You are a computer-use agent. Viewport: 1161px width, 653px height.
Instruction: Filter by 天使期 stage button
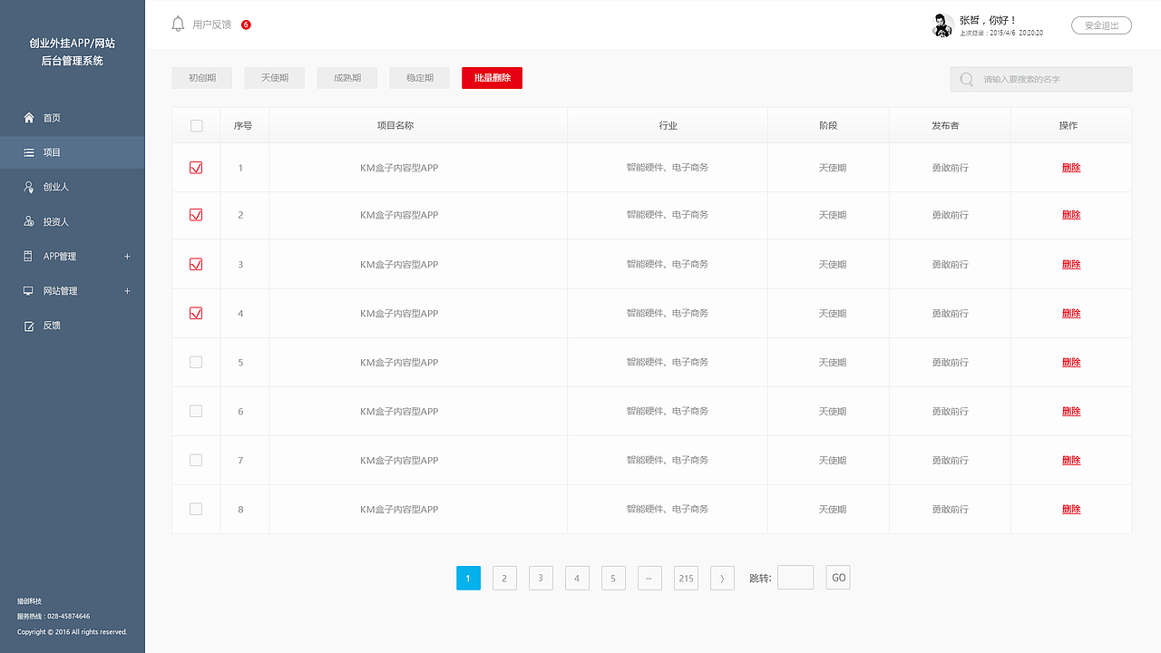[275, 78]
